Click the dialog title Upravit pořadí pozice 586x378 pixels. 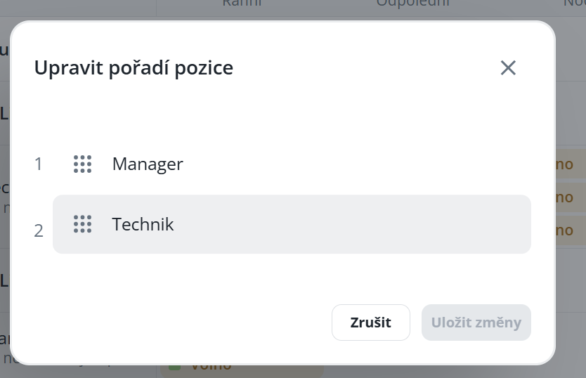point(134,67)
